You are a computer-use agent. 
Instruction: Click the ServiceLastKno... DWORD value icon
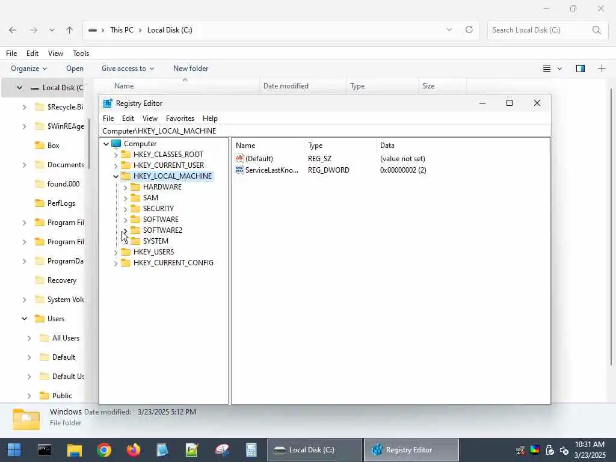(239, 170)
